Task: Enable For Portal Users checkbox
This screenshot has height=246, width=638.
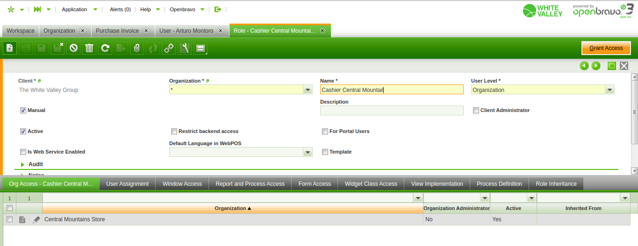Action: coord(325,132)
